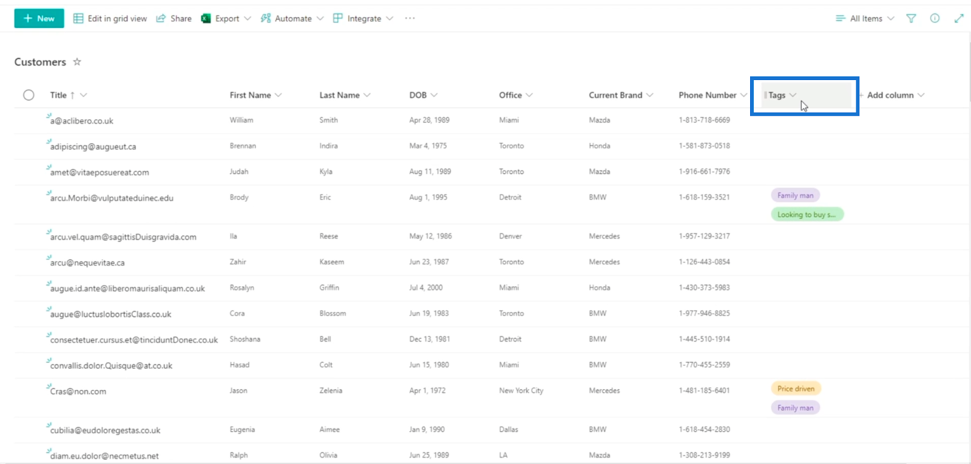Open item adipiscing@augueut.ca
971x464 pixels.
click(x=93, y=147)
